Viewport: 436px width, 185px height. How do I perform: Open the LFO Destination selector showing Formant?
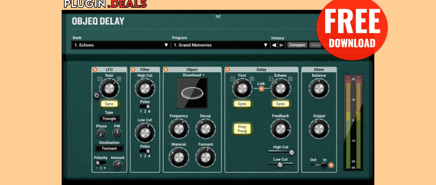click(109, 148)
